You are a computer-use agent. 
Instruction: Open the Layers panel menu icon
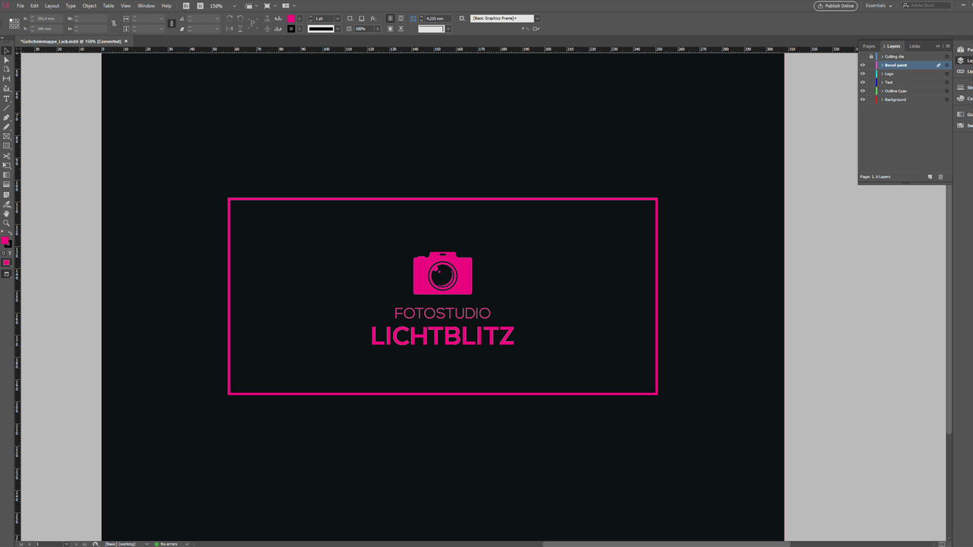948,46
